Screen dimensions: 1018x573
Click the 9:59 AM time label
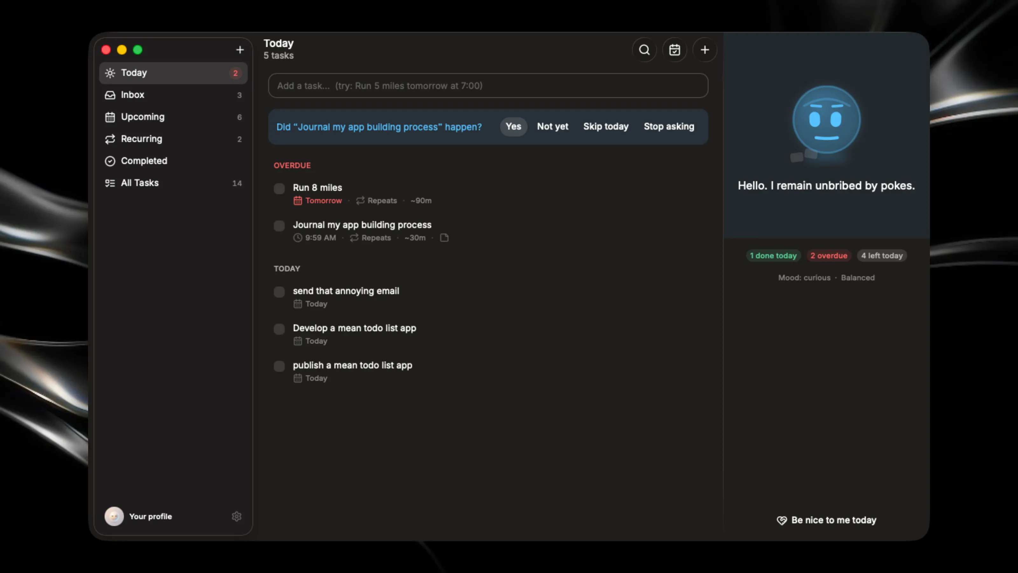[320, 238]
